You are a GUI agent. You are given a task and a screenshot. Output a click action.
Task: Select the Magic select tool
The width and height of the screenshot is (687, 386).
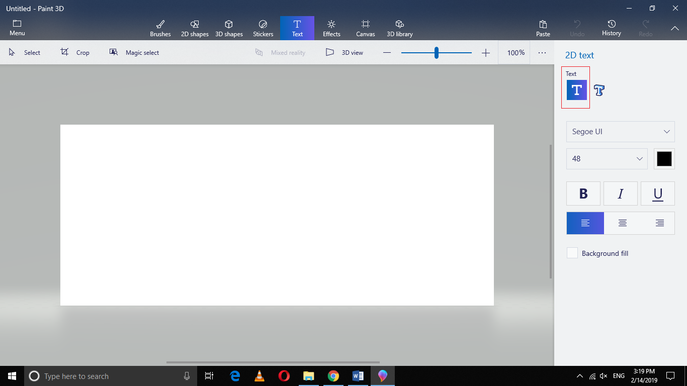point(134,52)
